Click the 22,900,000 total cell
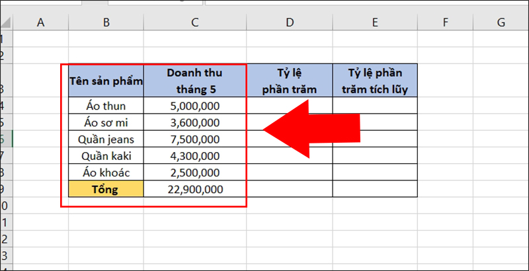 point(195,189)
